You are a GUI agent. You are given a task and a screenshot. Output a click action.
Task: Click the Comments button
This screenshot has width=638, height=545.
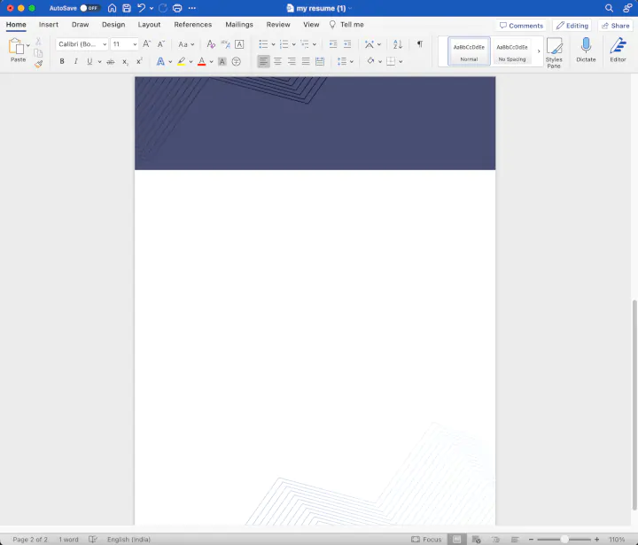[521, 25]
